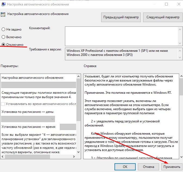Click the comment box scroll-up arrow
The height and width of the screenshot is (172, 183).
[x=180, y=29]
